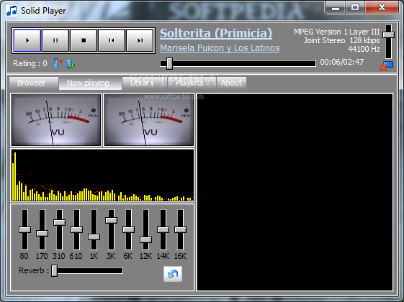Click the 170 Hz equalizer slider handle

tap(42, 233)
